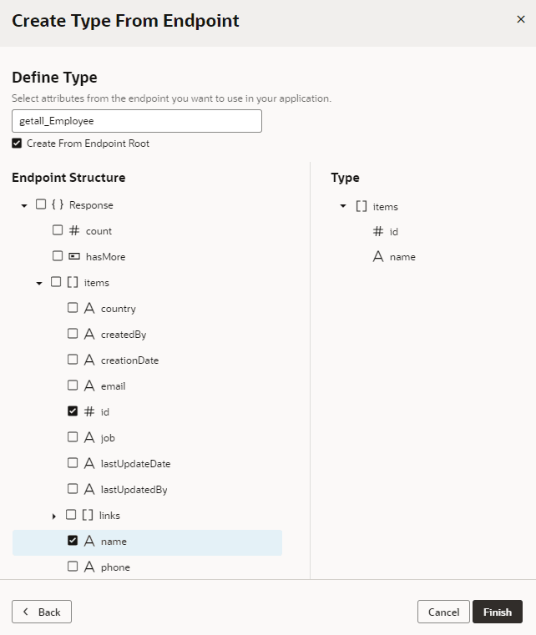
Task: Click the boolean type icon beside hasMore
Action: [73, 256]
